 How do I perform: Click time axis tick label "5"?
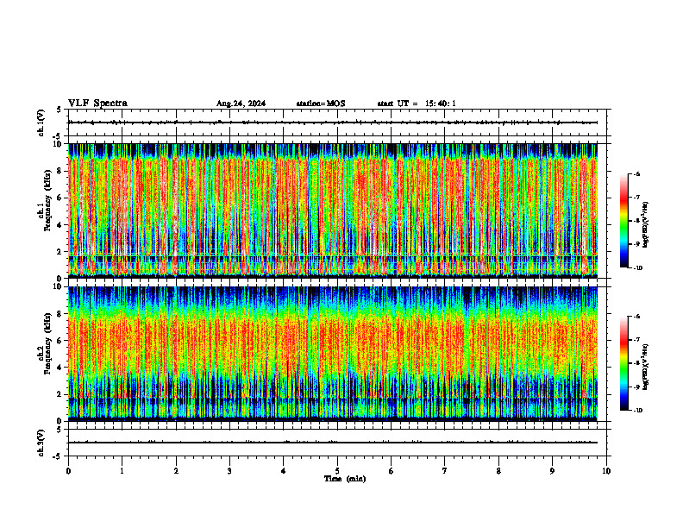tap(337, 471)
